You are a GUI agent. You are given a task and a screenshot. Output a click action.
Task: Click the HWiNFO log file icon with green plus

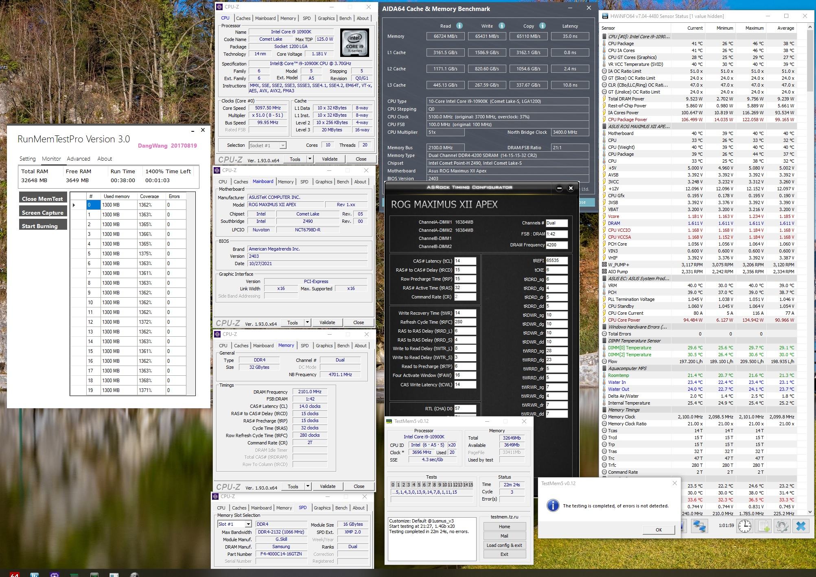[x=764, y=525]
